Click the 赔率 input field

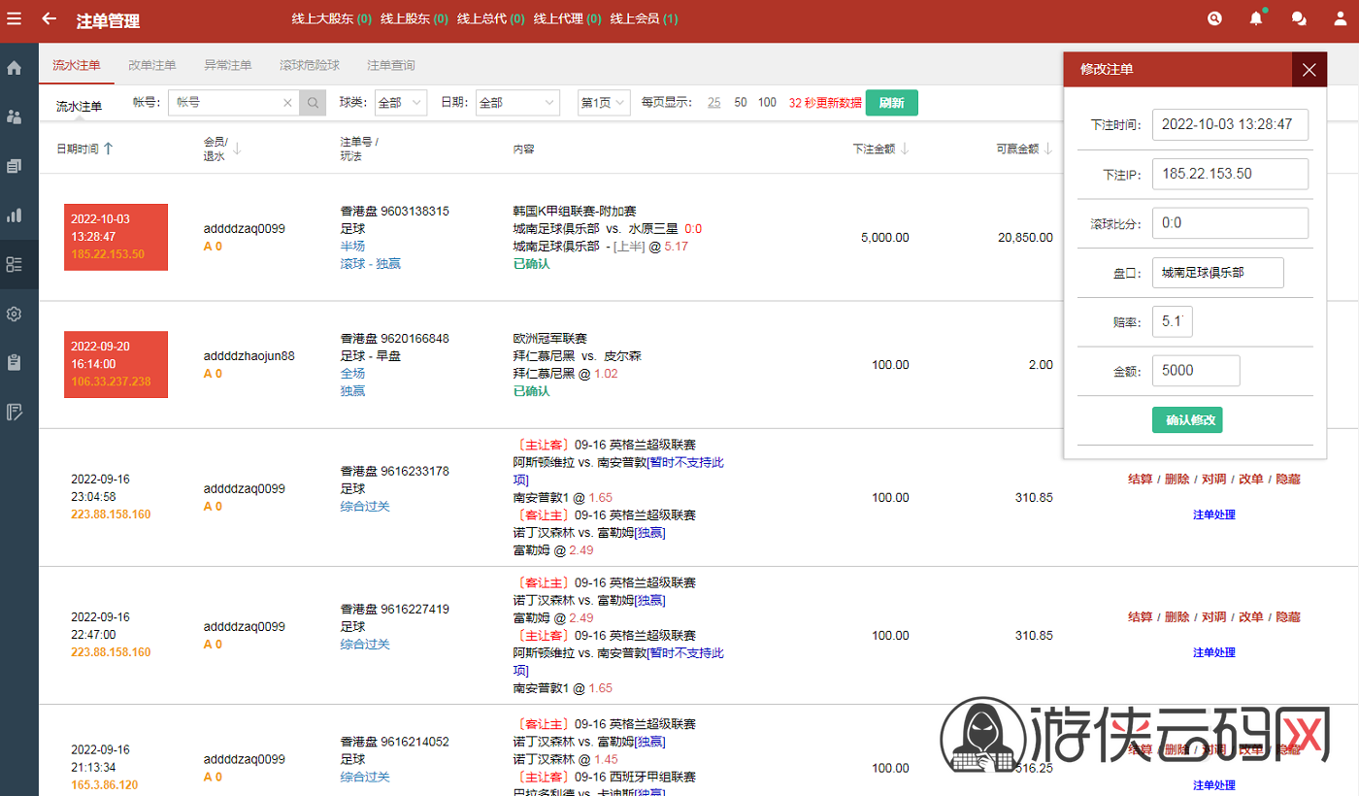tap(1173, 321)
